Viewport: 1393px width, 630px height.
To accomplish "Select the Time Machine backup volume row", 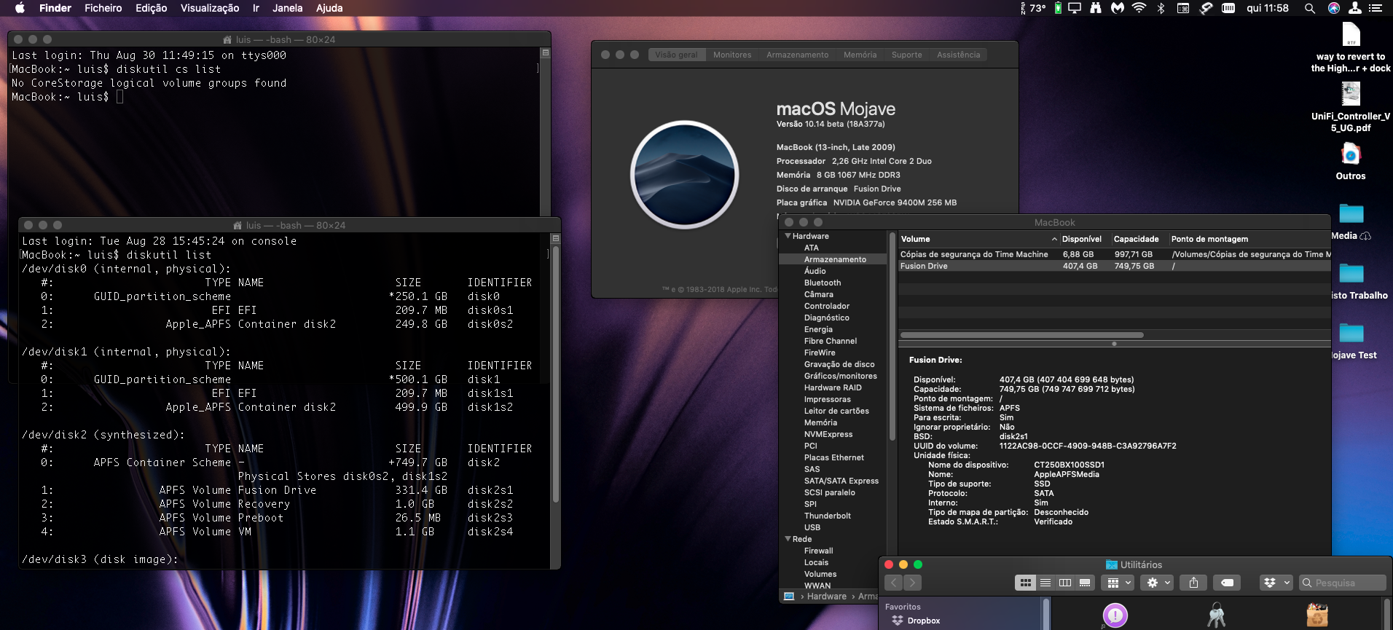I will point(1114,254).
